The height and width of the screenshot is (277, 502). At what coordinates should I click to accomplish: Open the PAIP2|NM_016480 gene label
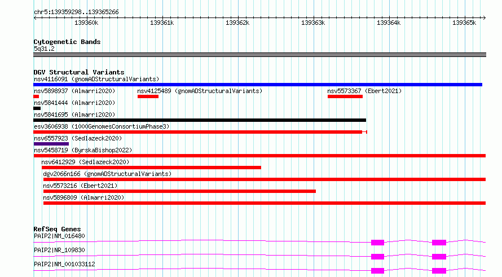coord(59,236)
